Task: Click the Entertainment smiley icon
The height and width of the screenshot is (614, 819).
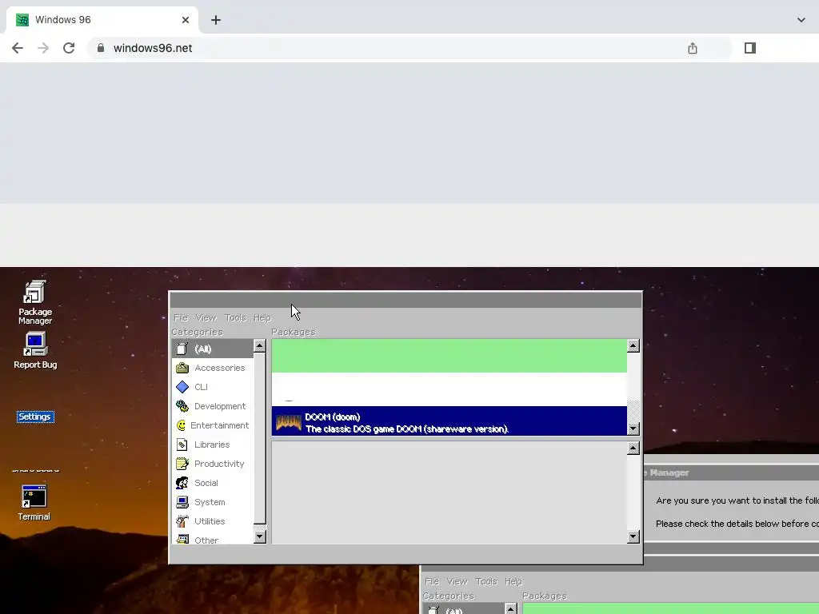Action: [x=182, y=425]
